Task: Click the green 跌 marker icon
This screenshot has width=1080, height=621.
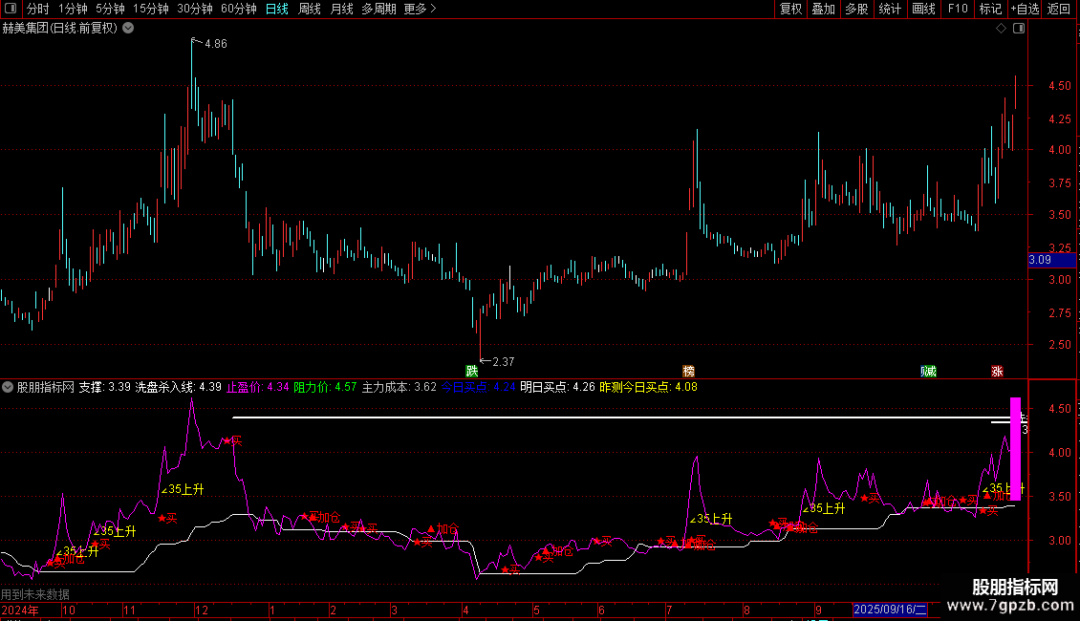Action: coord(471,371)
